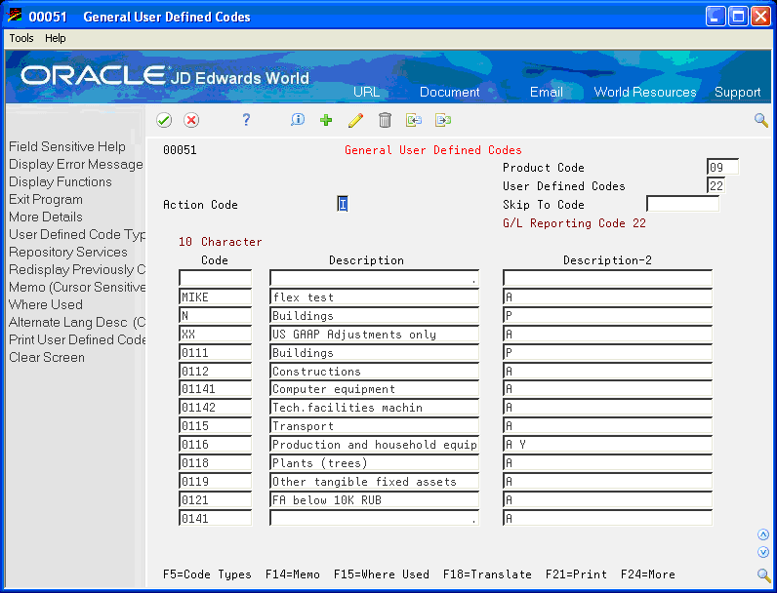Click description field 'Computer equipment'
This screenshot has width=777, height=593.
[x=374, y=389]
